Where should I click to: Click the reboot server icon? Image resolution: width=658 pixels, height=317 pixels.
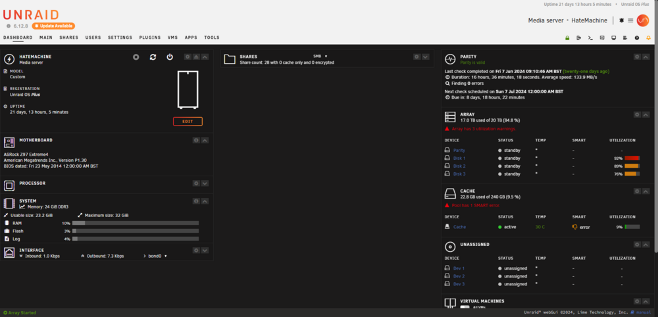coord(153,57)
